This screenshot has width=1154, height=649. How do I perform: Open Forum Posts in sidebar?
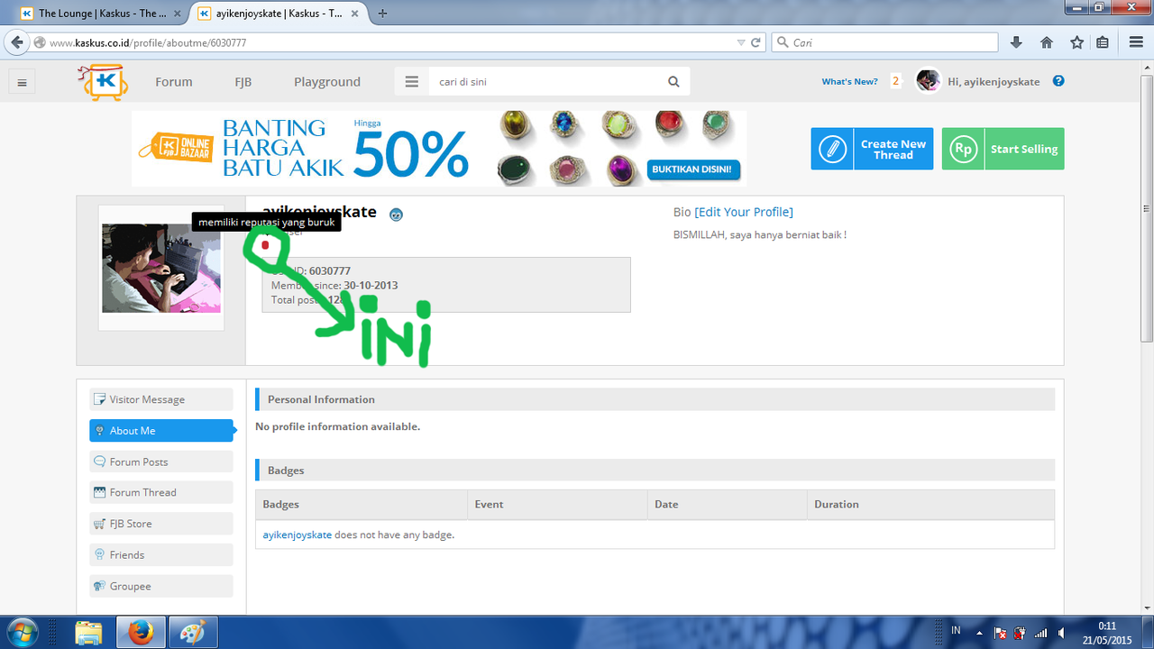[161, 462]
